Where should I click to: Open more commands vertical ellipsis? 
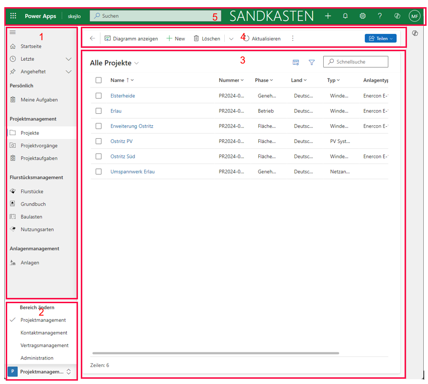tap(293, 38)
